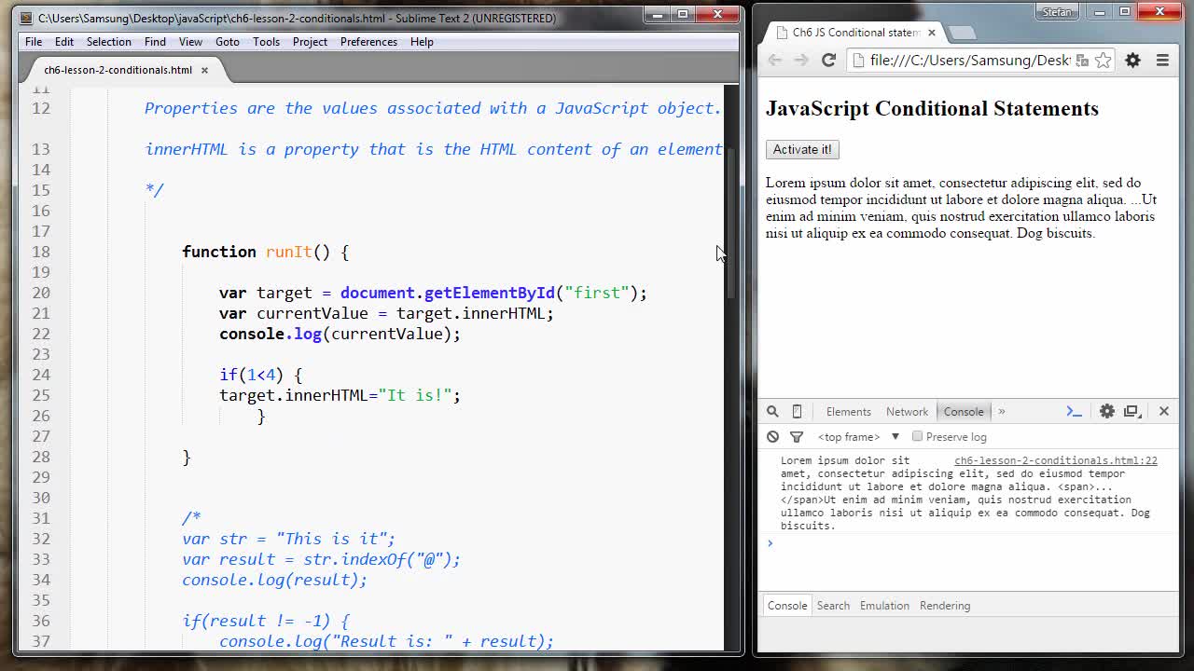
Task: Clear the console log with the ban icon
Action: point(772,436)
